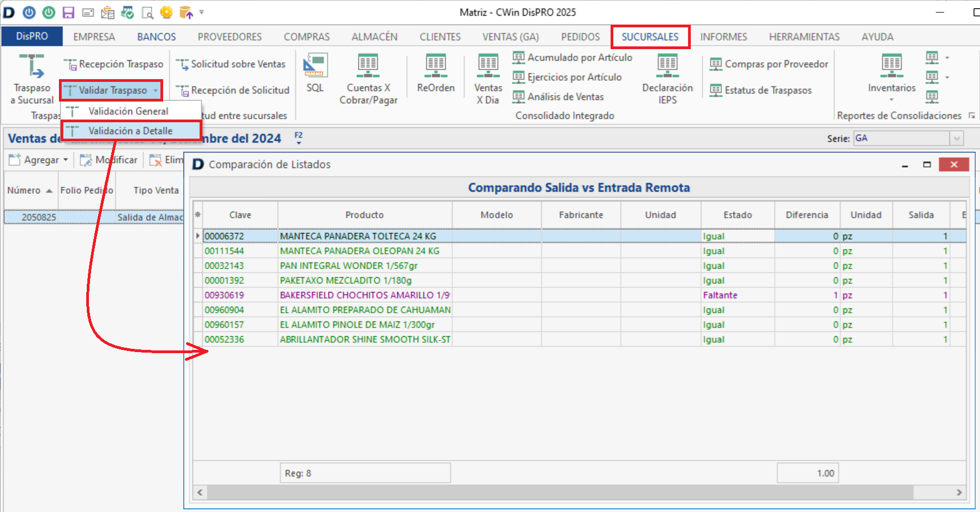980x512 pixels.
Task: Select Validación a Detalle menu entry
Action: tap(131, 130)
